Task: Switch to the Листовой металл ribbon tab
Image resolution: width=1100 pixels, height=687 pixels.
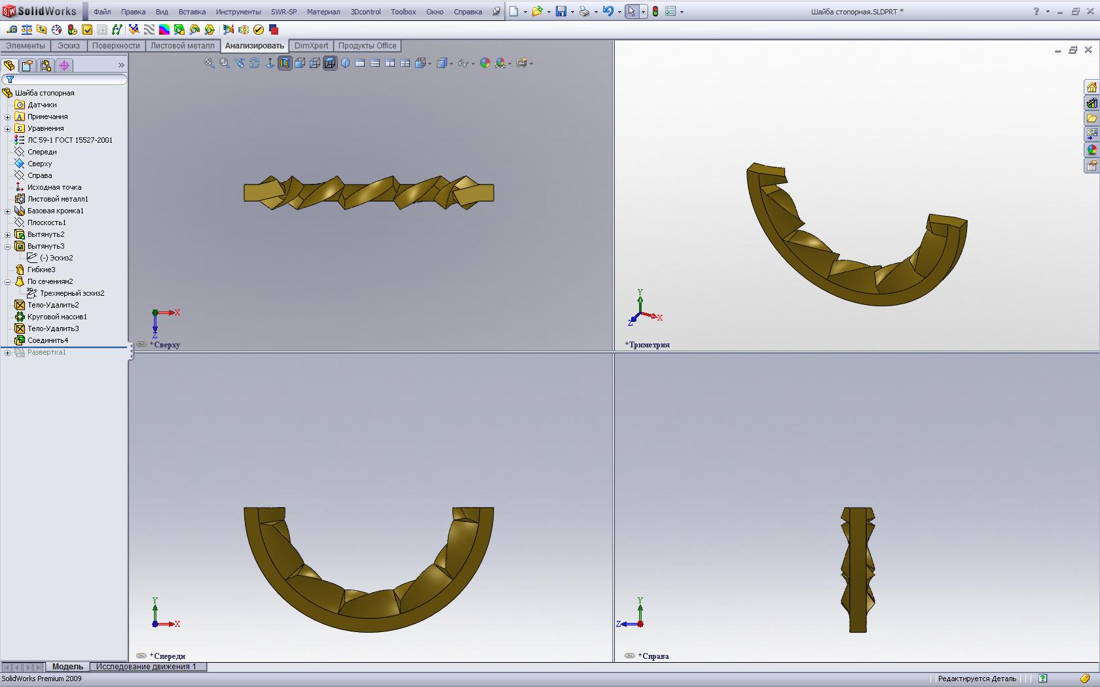Action: point(183,46)
